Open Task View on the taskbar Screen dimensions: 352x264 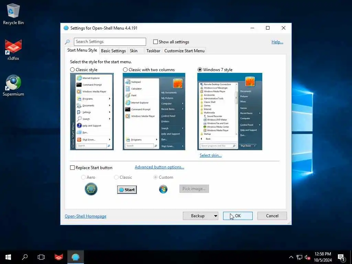41,257
